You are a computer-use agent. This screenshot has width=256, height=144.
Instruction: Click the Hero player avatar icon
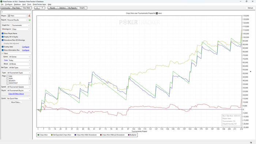tap(9, 16)
